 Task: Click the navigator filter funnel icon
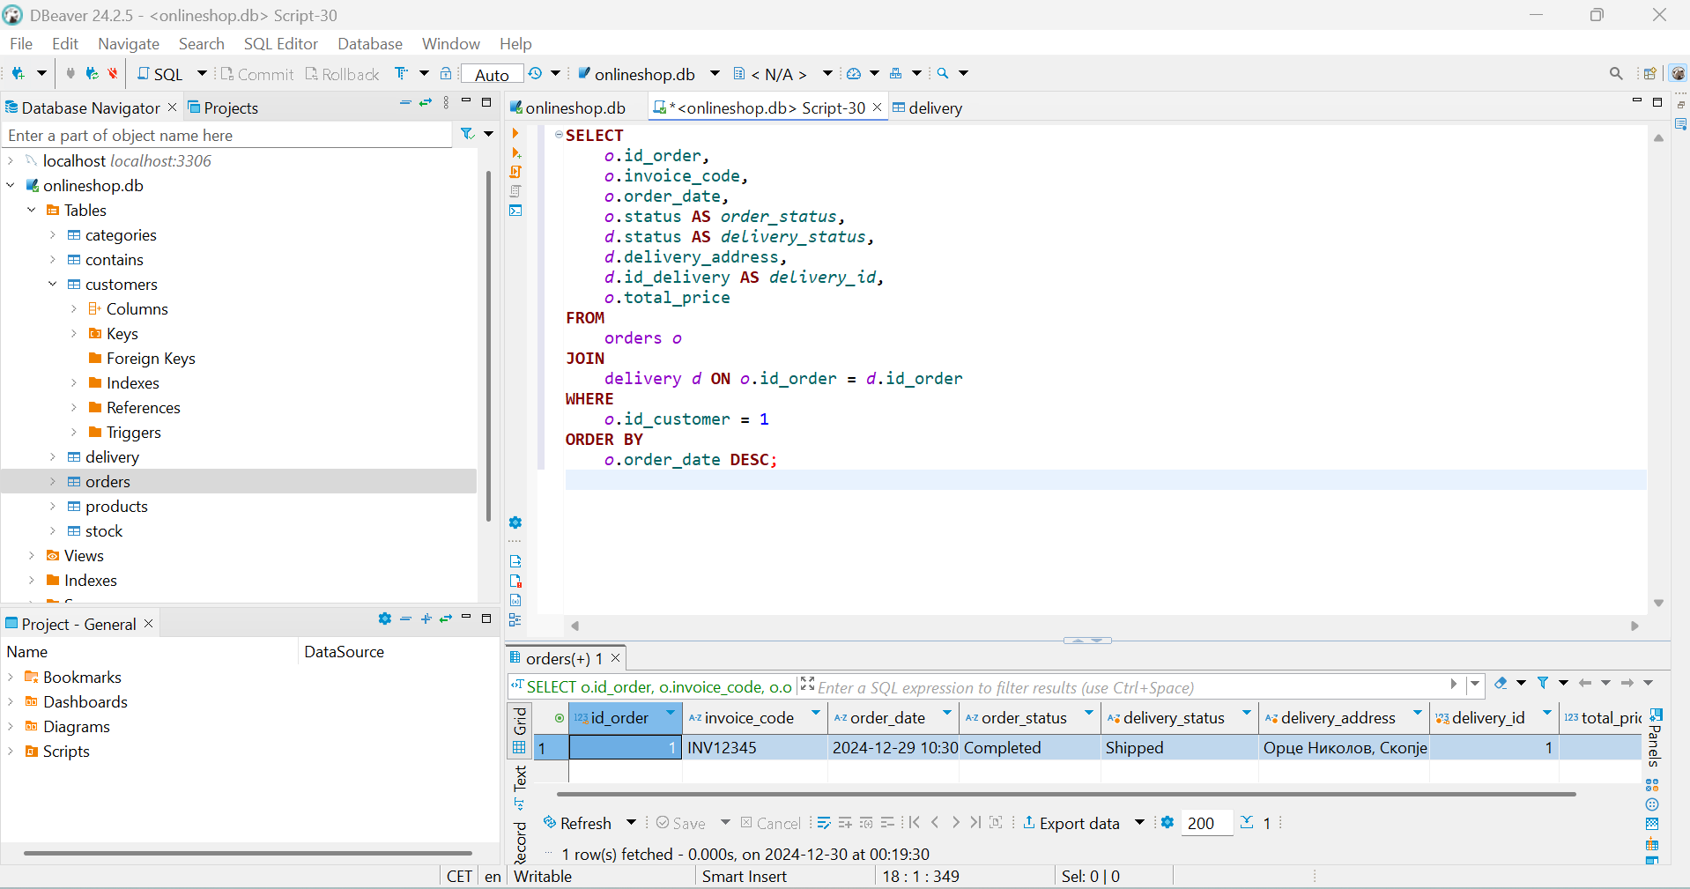coord(467,134)
